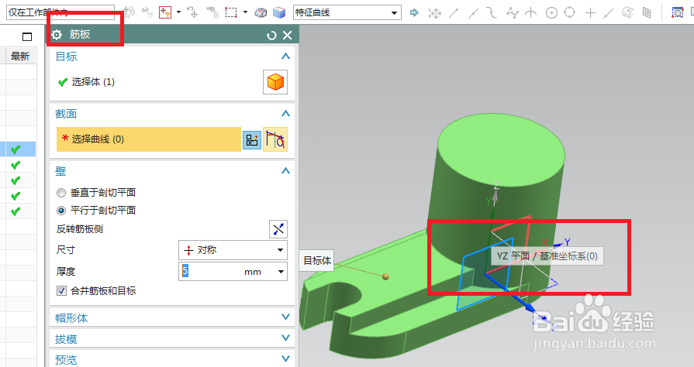Click the blue right arrow icon after 特征曲线
This screenshot has width=694, height=367.
pyautogui.click(x=414, y=12)
